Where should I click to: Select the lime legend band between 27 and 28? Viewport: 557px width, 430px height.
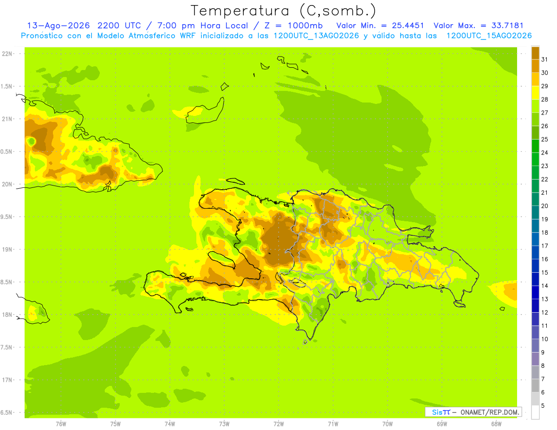535,106
